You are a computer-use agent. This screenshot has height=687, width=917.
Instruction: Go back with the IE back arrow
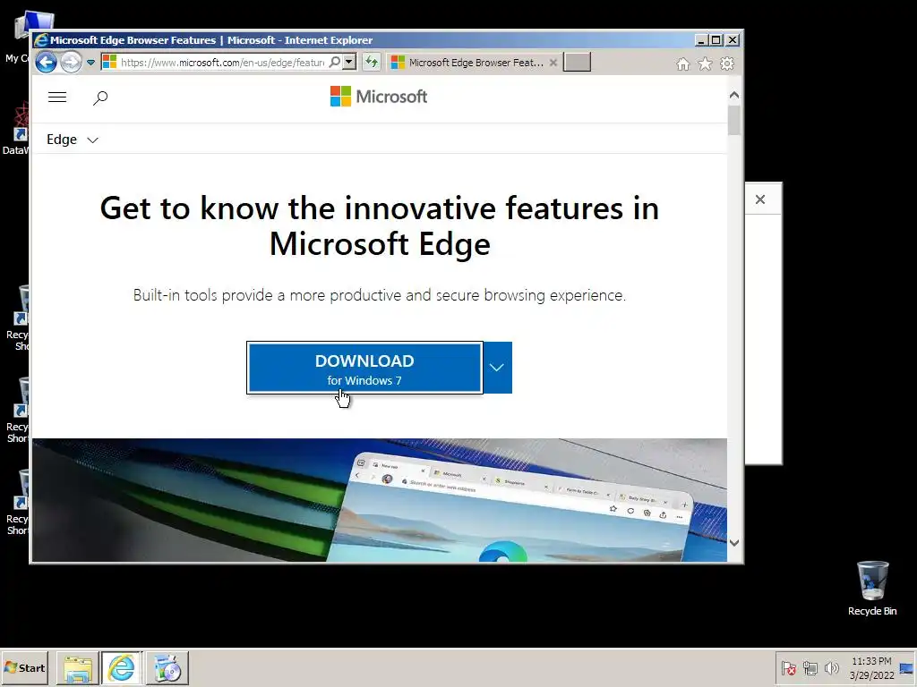46,62
